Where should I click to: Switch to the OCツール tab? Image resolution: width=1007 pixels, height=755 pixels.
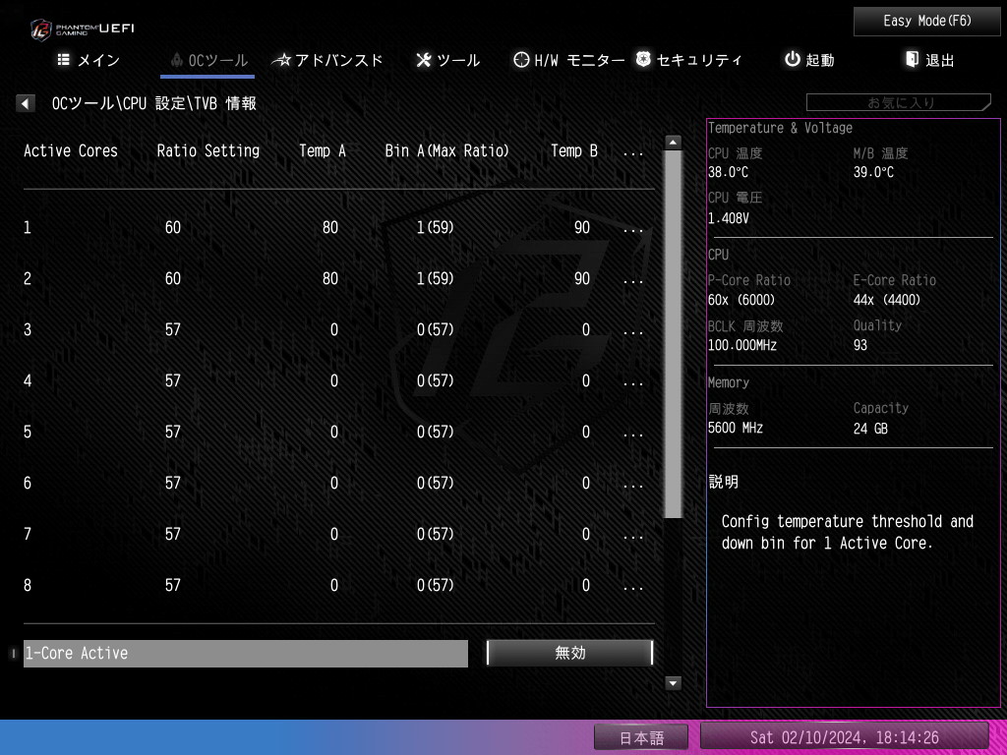(208, 60)
